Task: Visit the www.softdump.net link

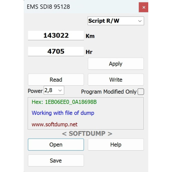Action: [x=55, y=125]
